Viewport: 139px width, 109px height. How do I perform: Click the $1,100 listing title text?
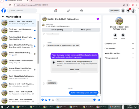58,26
